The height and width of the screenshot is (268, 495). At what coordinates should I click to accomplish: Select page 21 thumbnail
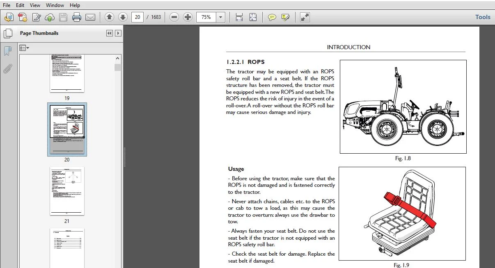[x=67, y=191]
